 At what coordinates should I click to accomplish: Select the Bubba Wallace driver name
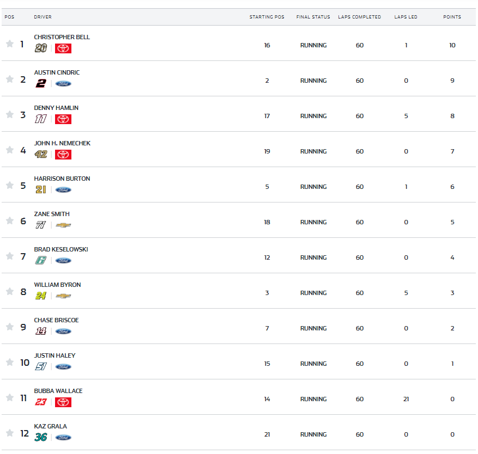click(x=58, y=391)
